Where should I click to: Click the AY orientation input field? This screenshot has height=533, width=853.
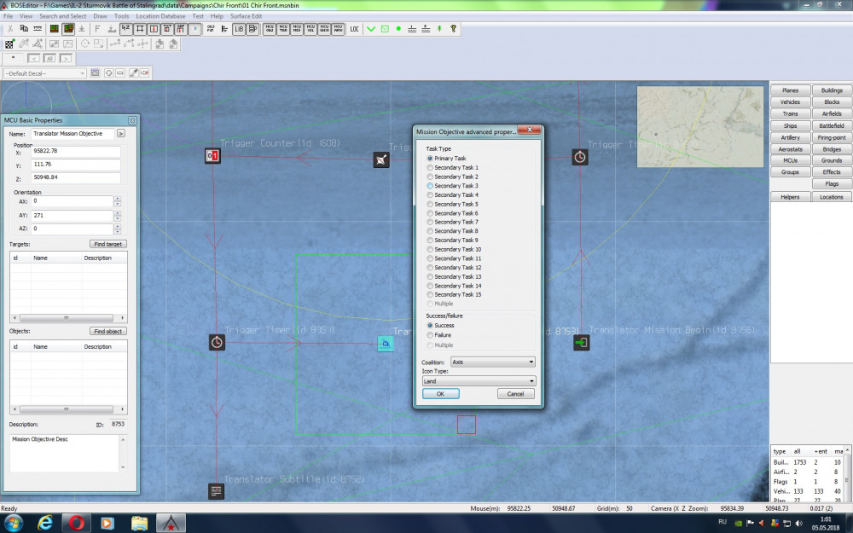[72, 217]
